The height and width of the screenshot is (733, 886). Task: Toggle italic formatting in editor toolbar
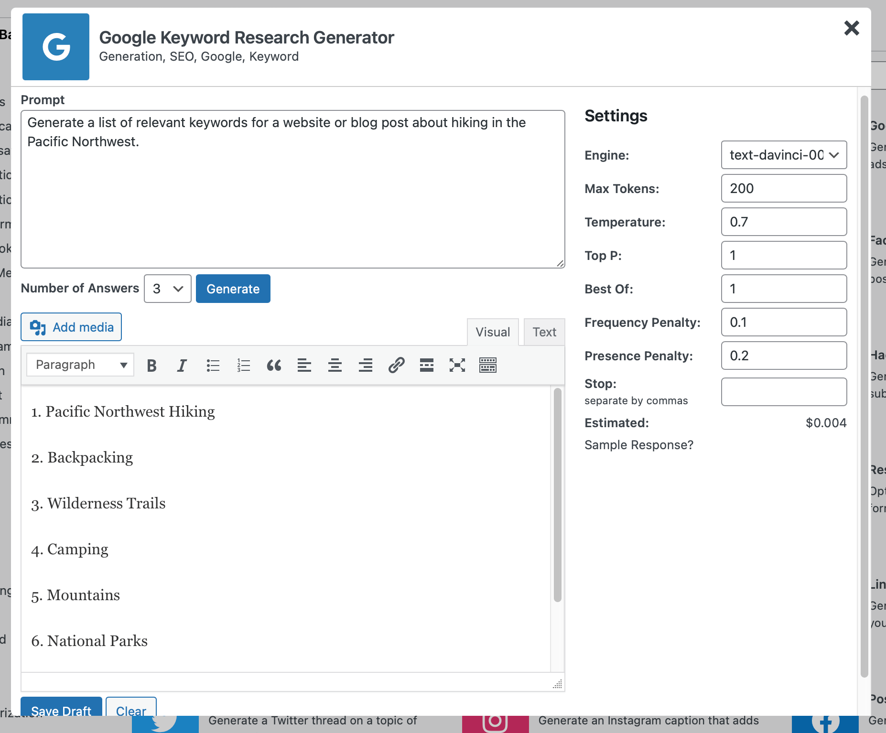[182, 366]
